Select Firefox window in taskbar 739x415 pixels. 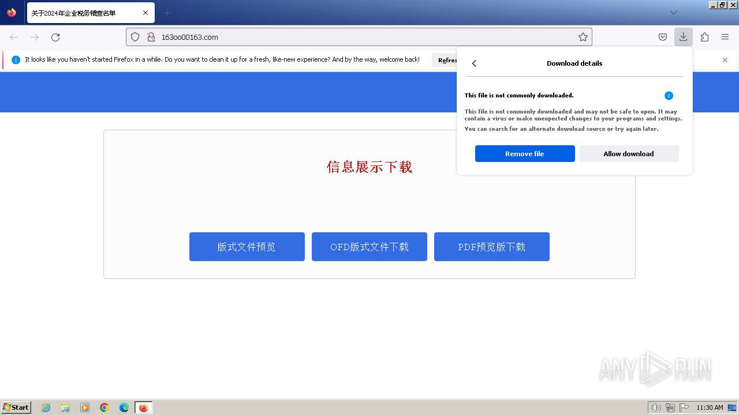(143, 408)
